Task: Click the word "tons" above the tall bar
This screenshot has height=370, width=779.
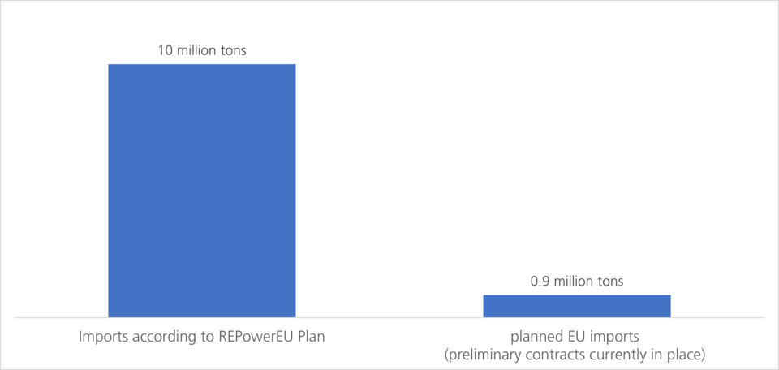Action: [232, 51]
